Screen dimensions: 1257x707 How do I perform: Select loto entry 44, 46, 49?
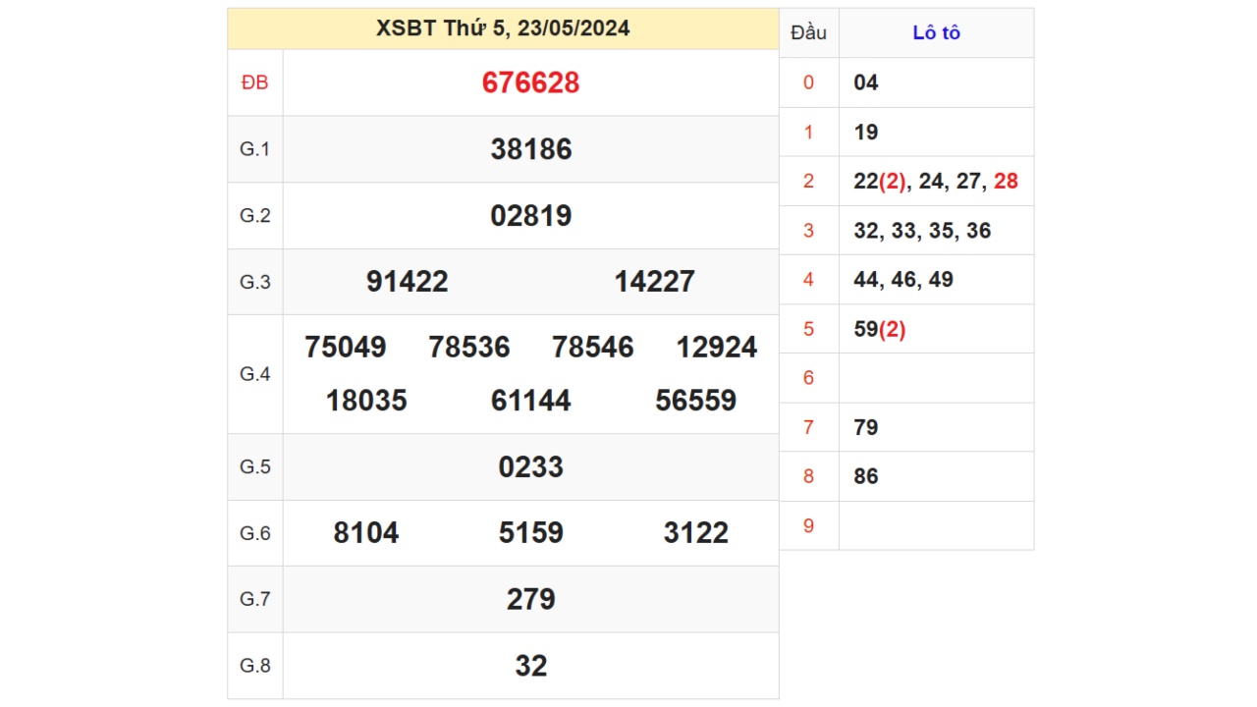coord(903,280)
